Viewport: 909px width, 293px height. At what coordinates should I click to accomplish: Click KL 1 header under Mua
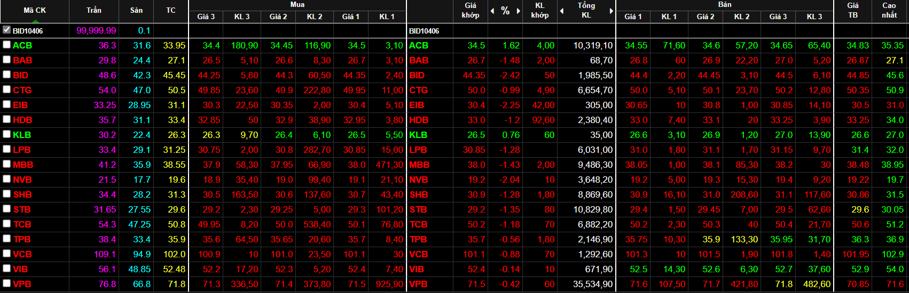point(387,17)
